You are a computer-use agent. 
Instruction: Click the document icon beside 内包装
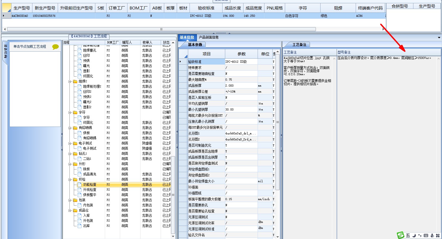(x=80, y=205)
